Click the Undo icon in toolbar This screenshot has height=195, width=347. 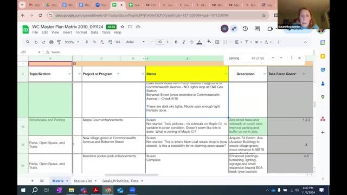tap(36, 42)
